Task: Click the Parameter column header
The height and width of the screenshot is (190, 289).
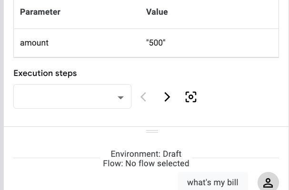Action: (40, 12)
